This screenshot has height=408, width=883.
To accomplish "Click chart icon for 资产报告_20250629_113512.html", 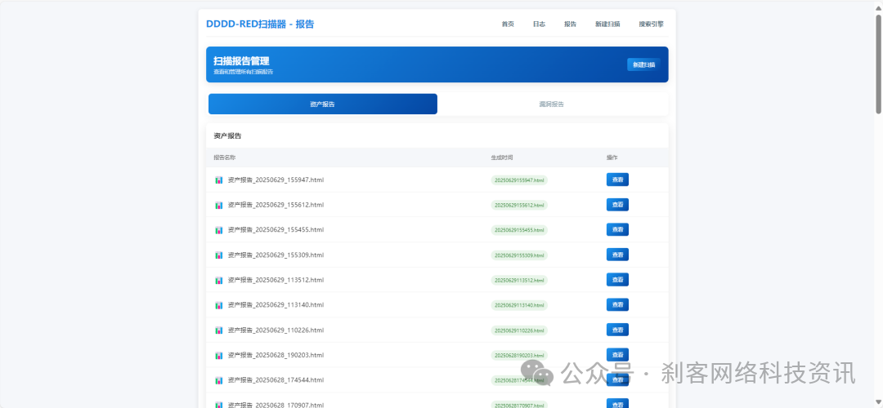I will click(x=219, y=280).
